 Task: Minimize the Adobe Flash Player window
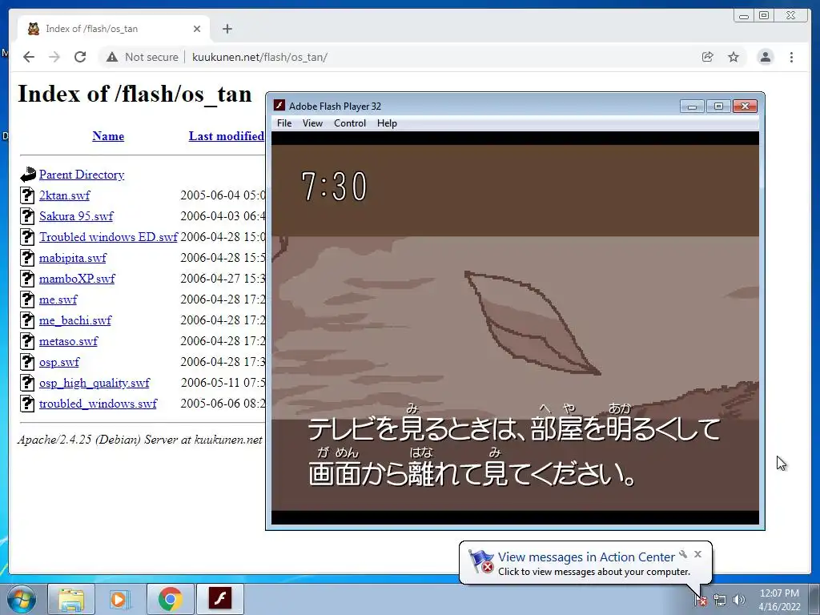(692, 107)
